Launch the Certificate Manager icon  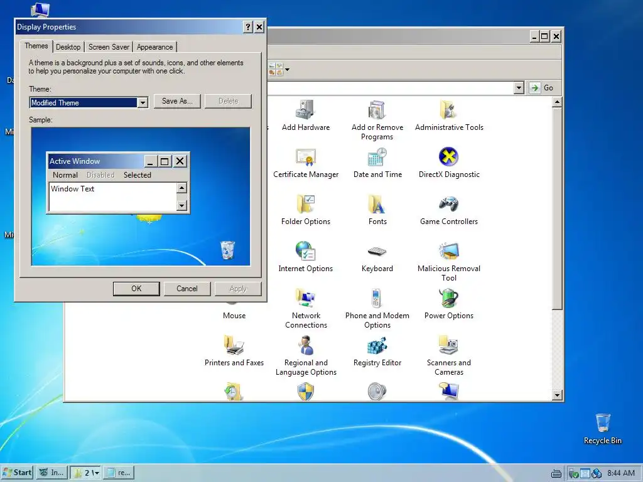pyautogui.click(x=306, y=157)
